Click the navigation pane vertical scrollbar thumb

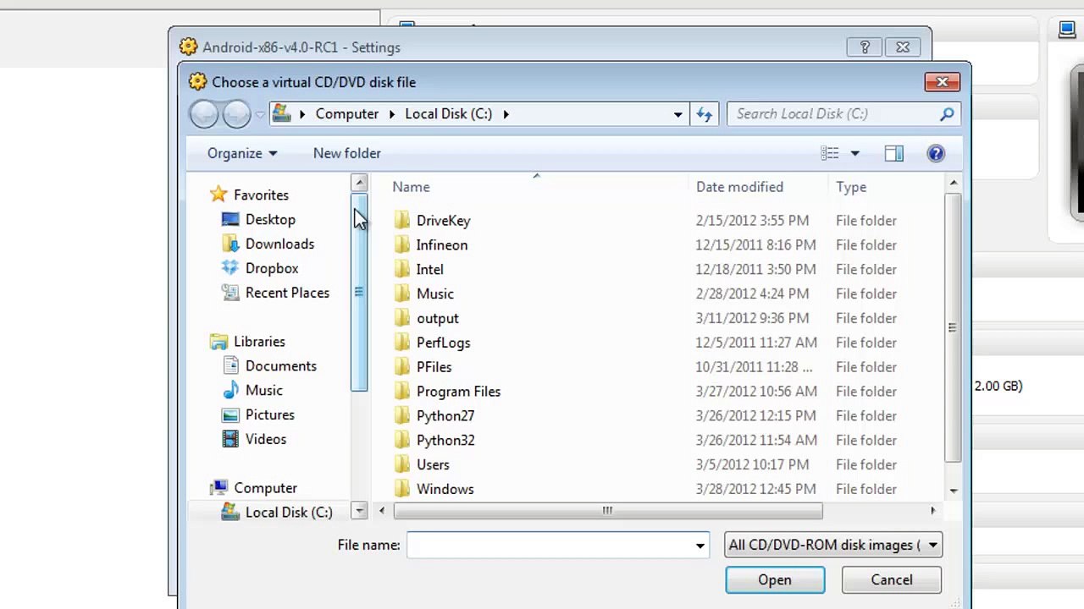[359, 292]
